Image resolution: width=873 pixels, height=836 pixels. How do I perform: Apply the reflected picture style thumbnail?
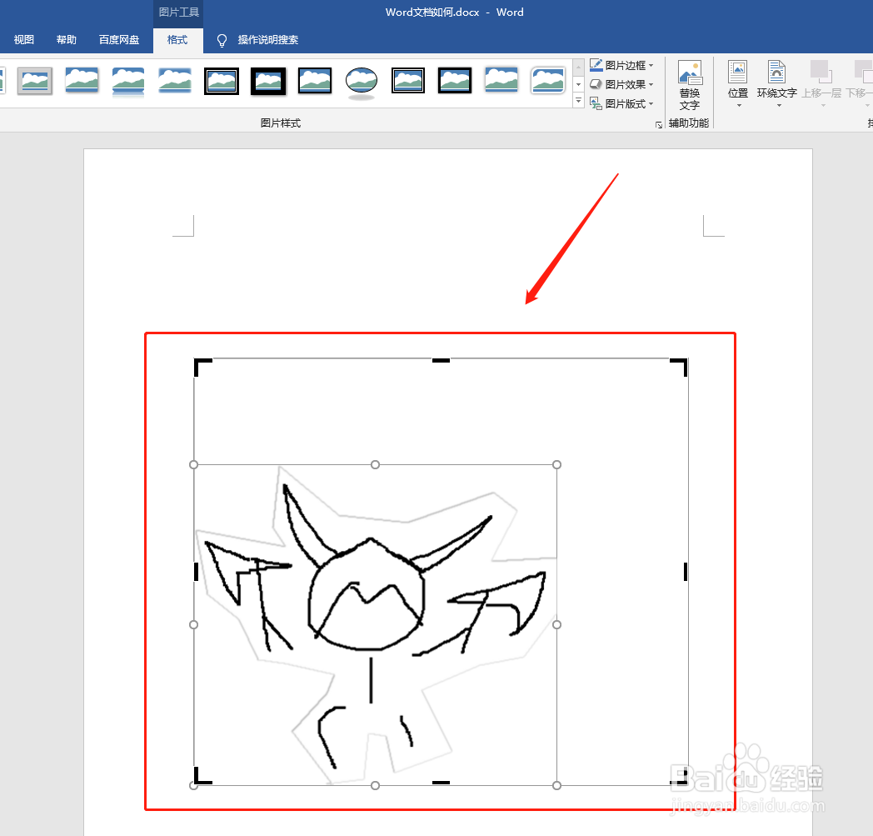tap(128, 82)
